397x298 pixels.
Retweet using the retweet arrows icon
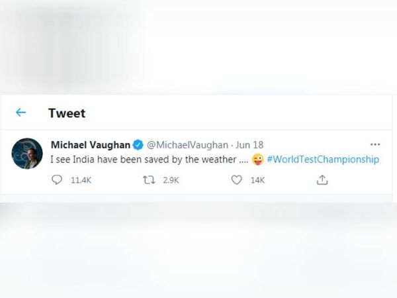click(149, 180)
